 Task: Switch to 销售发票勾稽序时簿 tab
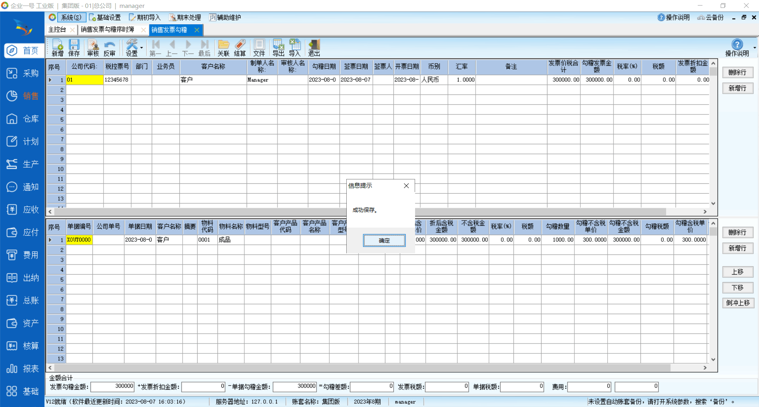click(x=108, y=30)
